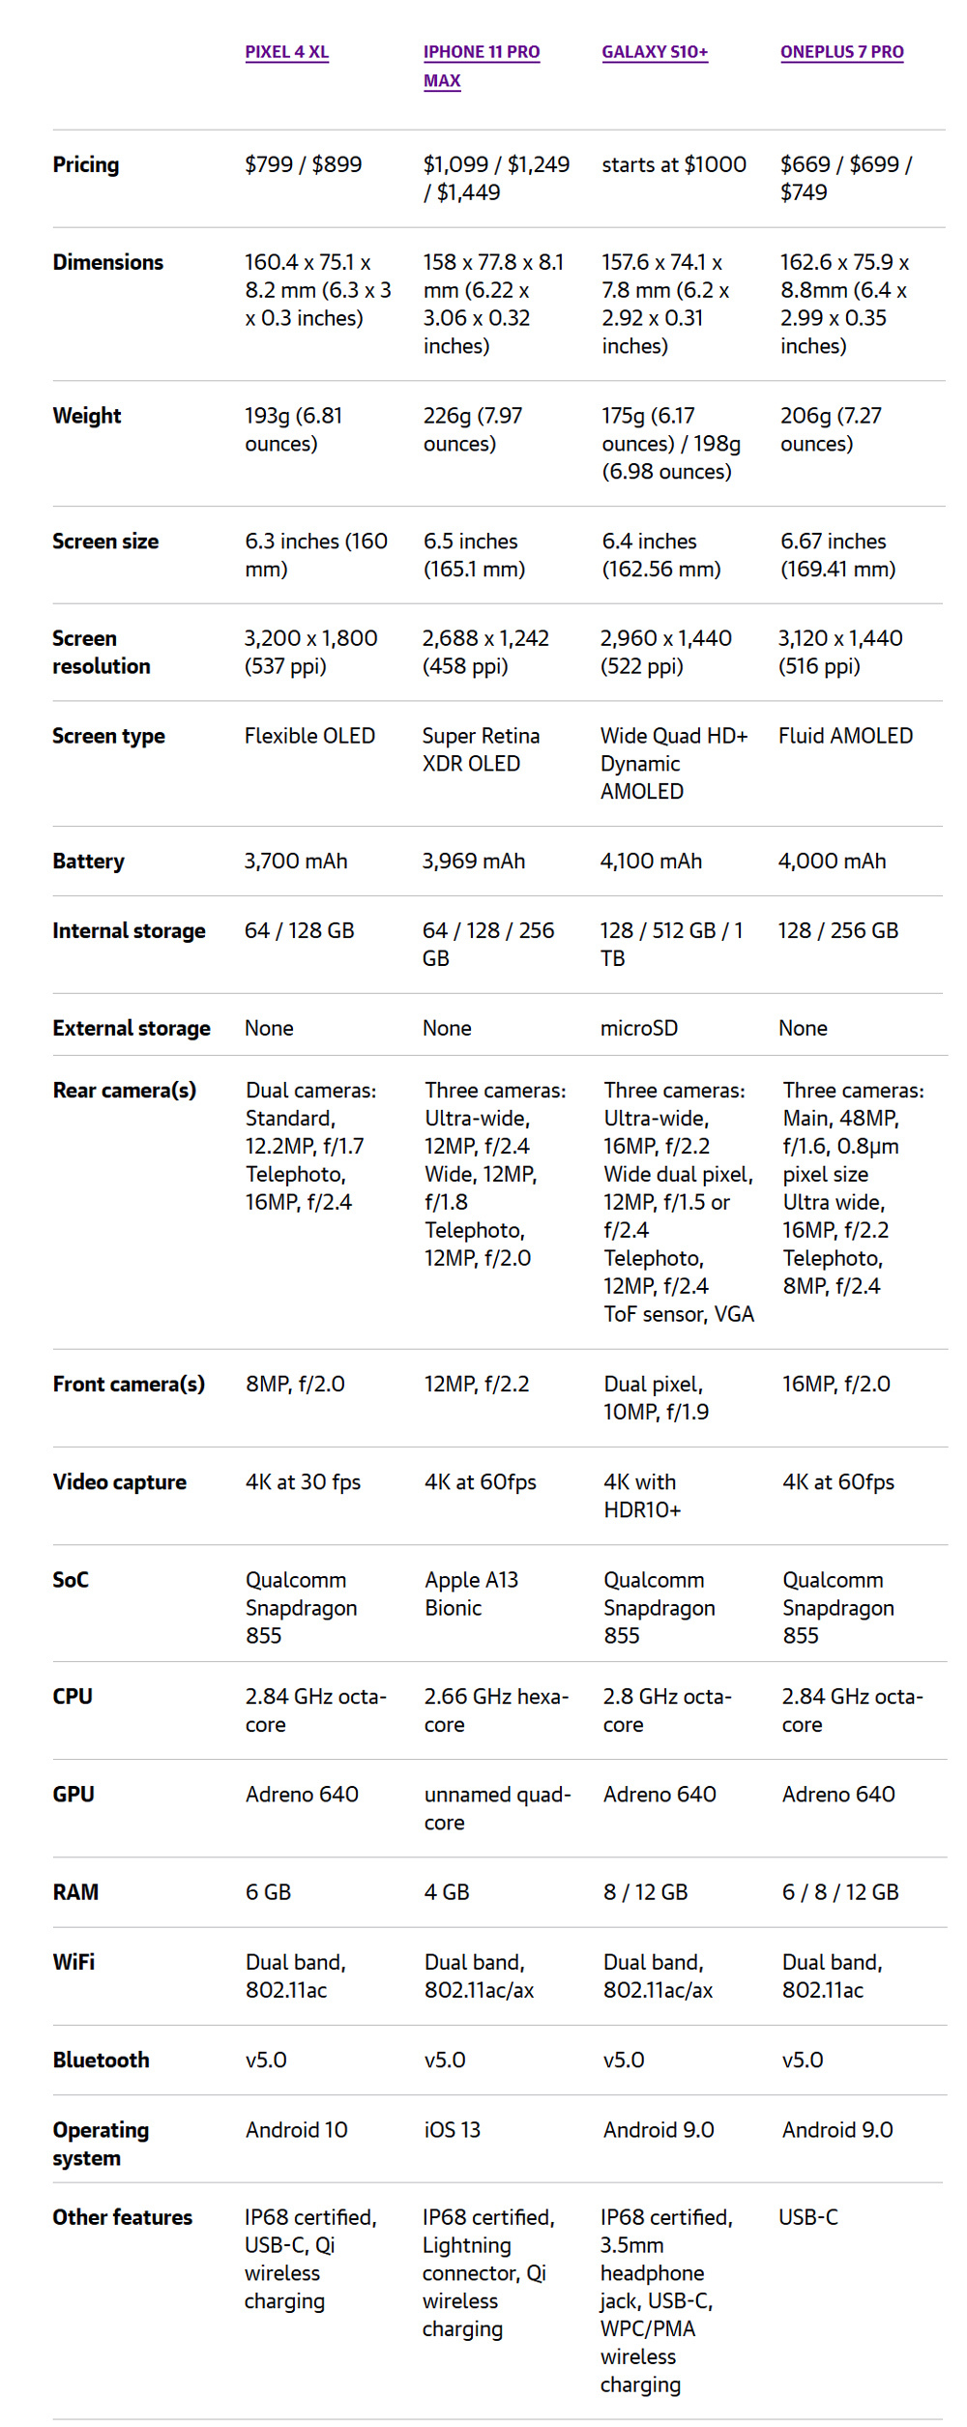Click the microSD external storage cell
This screenshot has width=967, height=2427.
pos(638,1029)
